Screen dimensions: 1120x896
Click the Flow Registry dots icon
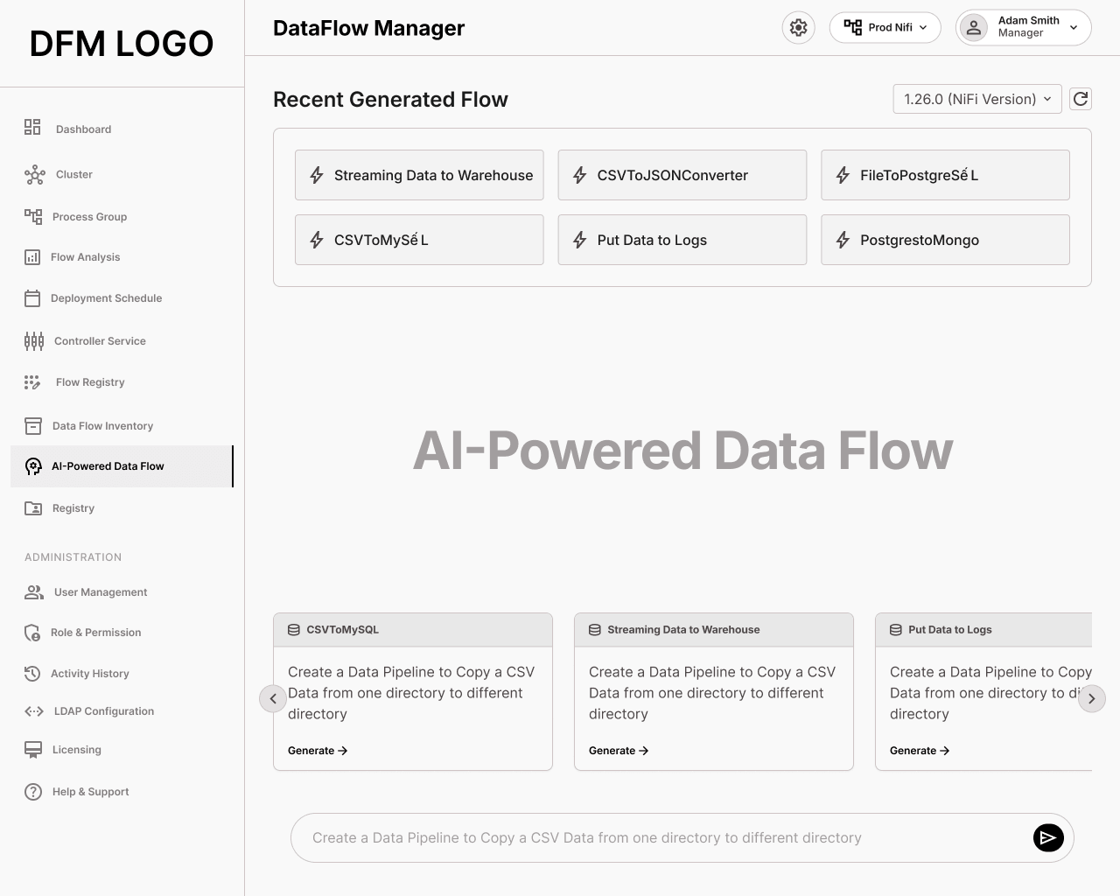tap(32, 382)
